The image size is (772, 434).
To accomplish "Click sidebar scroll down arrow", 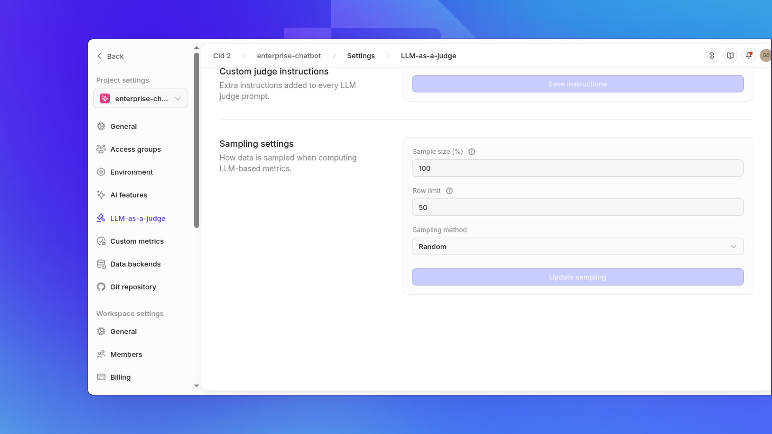I will [197, 386].
